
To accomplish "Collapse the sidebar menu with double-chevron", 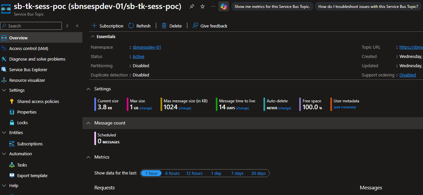I will tap(77, 26).
